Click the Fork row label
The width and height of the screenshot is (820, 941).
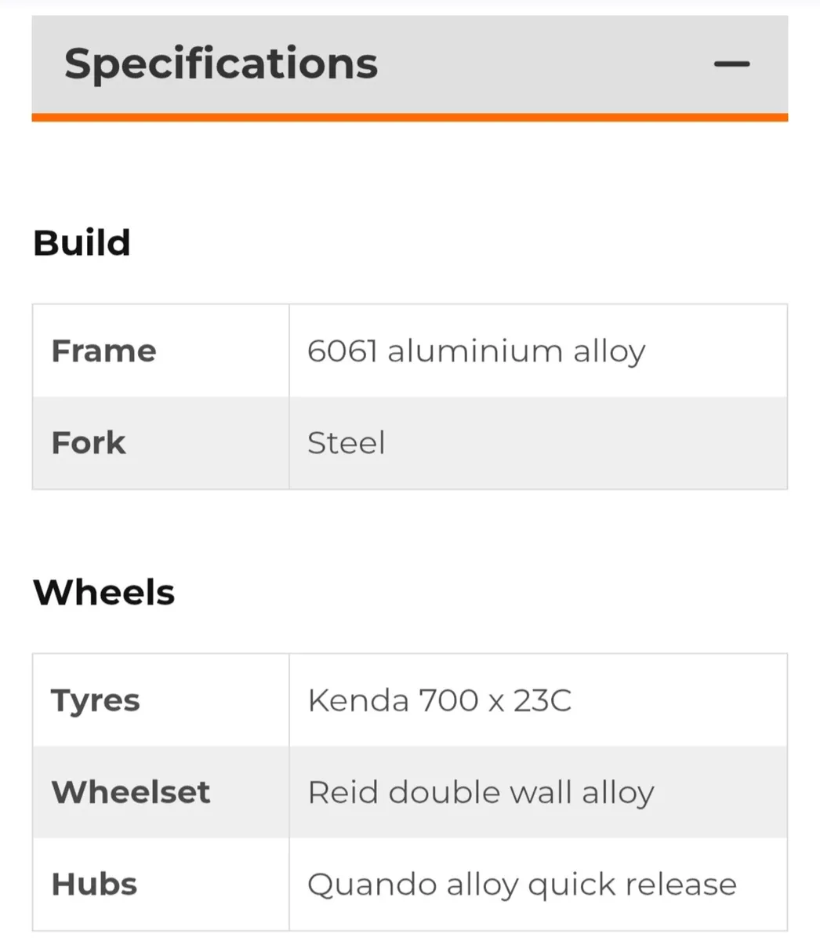coord(88,442)
